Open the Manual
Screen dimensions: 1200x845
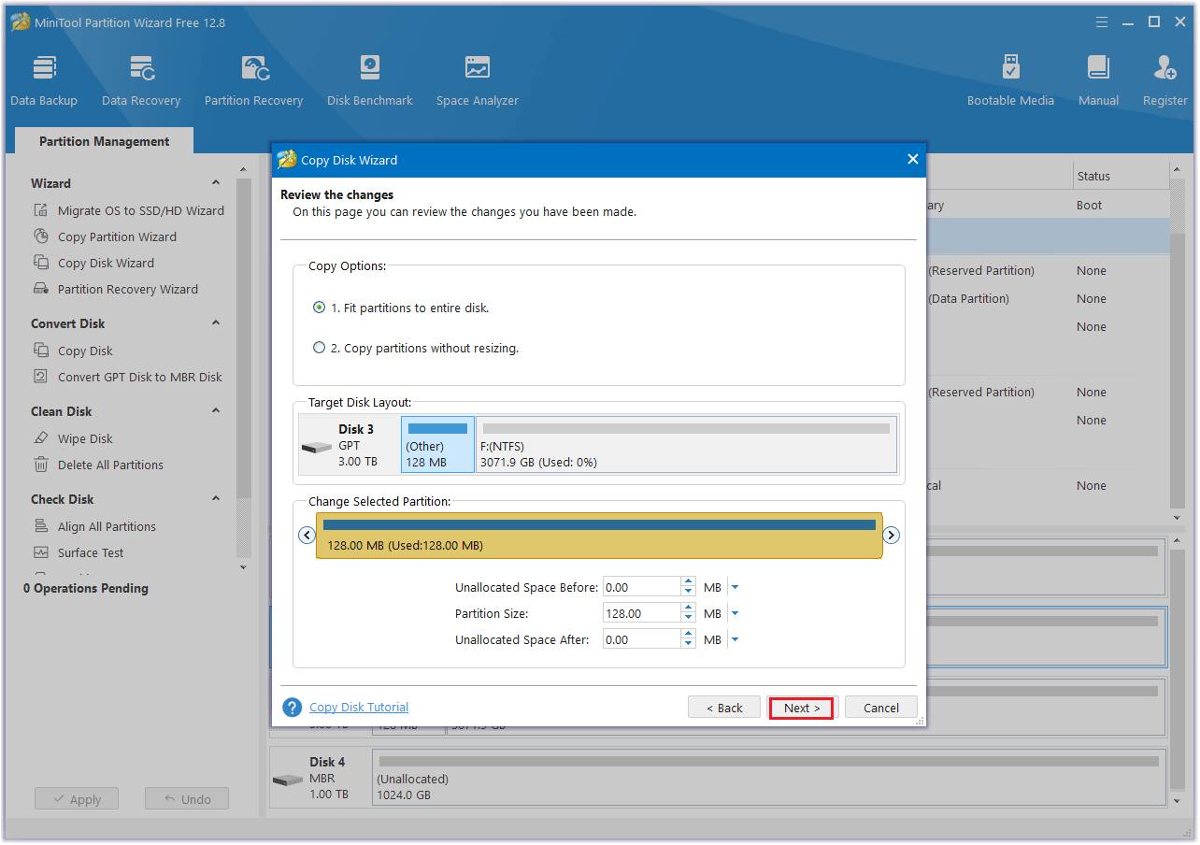(1098, 81)
